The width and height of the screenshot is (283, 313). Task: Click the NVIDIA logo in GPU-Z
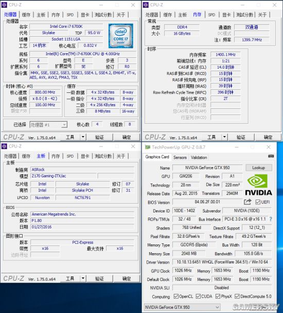(x=258, y=185)
